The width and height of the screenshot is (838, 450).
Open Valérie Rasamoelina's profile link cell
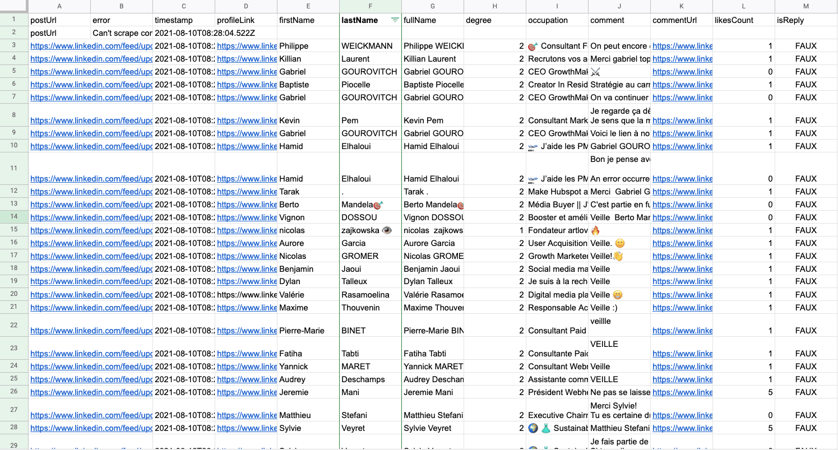(x=247, y=295)
